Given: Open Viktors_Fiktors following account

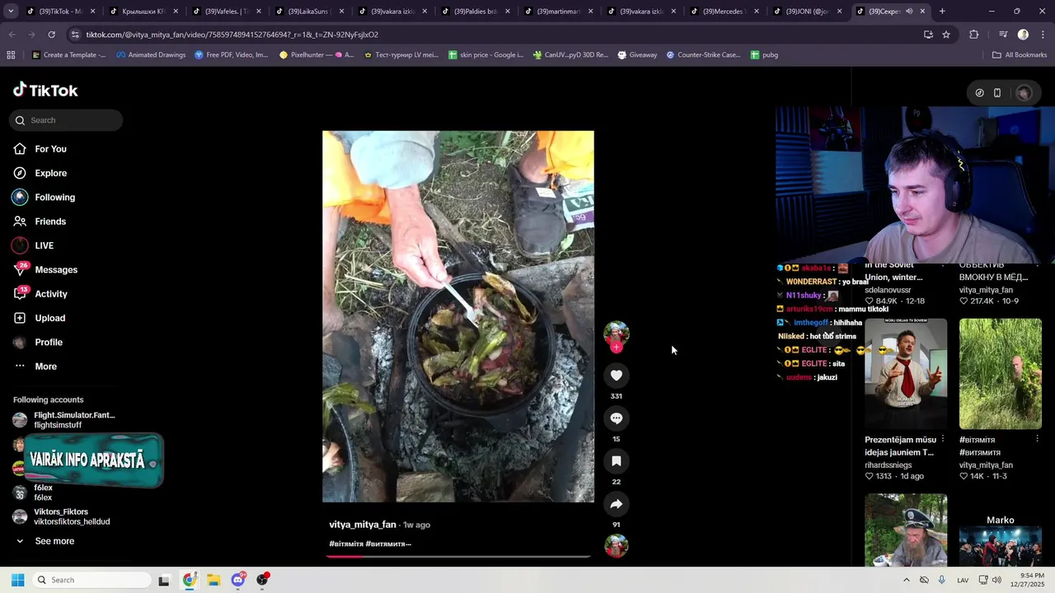Looking at the screenshot, I should click(62, 516).
